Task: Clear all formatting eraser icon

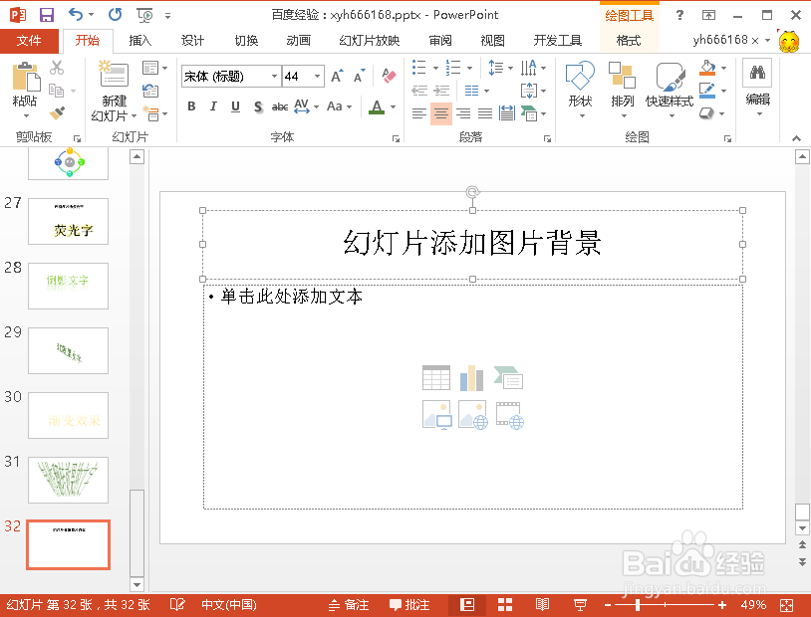Action: point(389,76)
